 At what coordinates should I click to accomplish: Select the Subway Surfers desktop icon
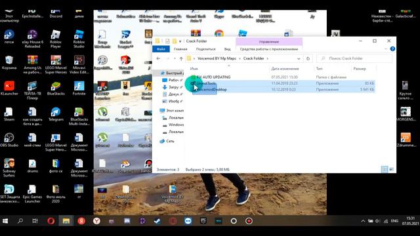tap(9, 168)
